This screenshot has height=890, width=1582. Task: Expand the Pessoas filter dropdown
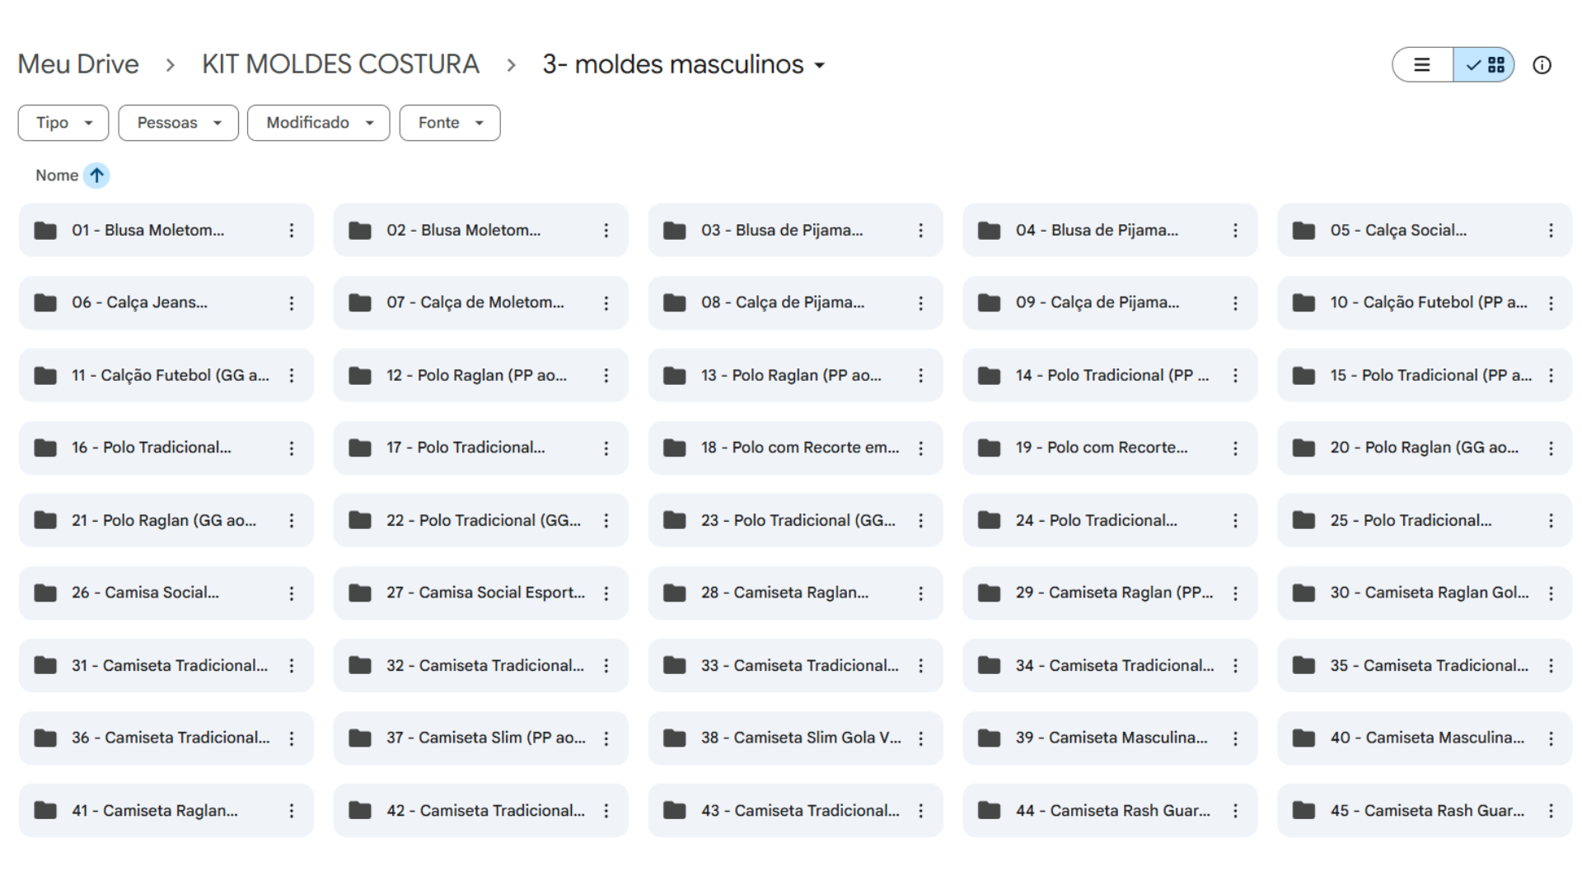[178, 123]
